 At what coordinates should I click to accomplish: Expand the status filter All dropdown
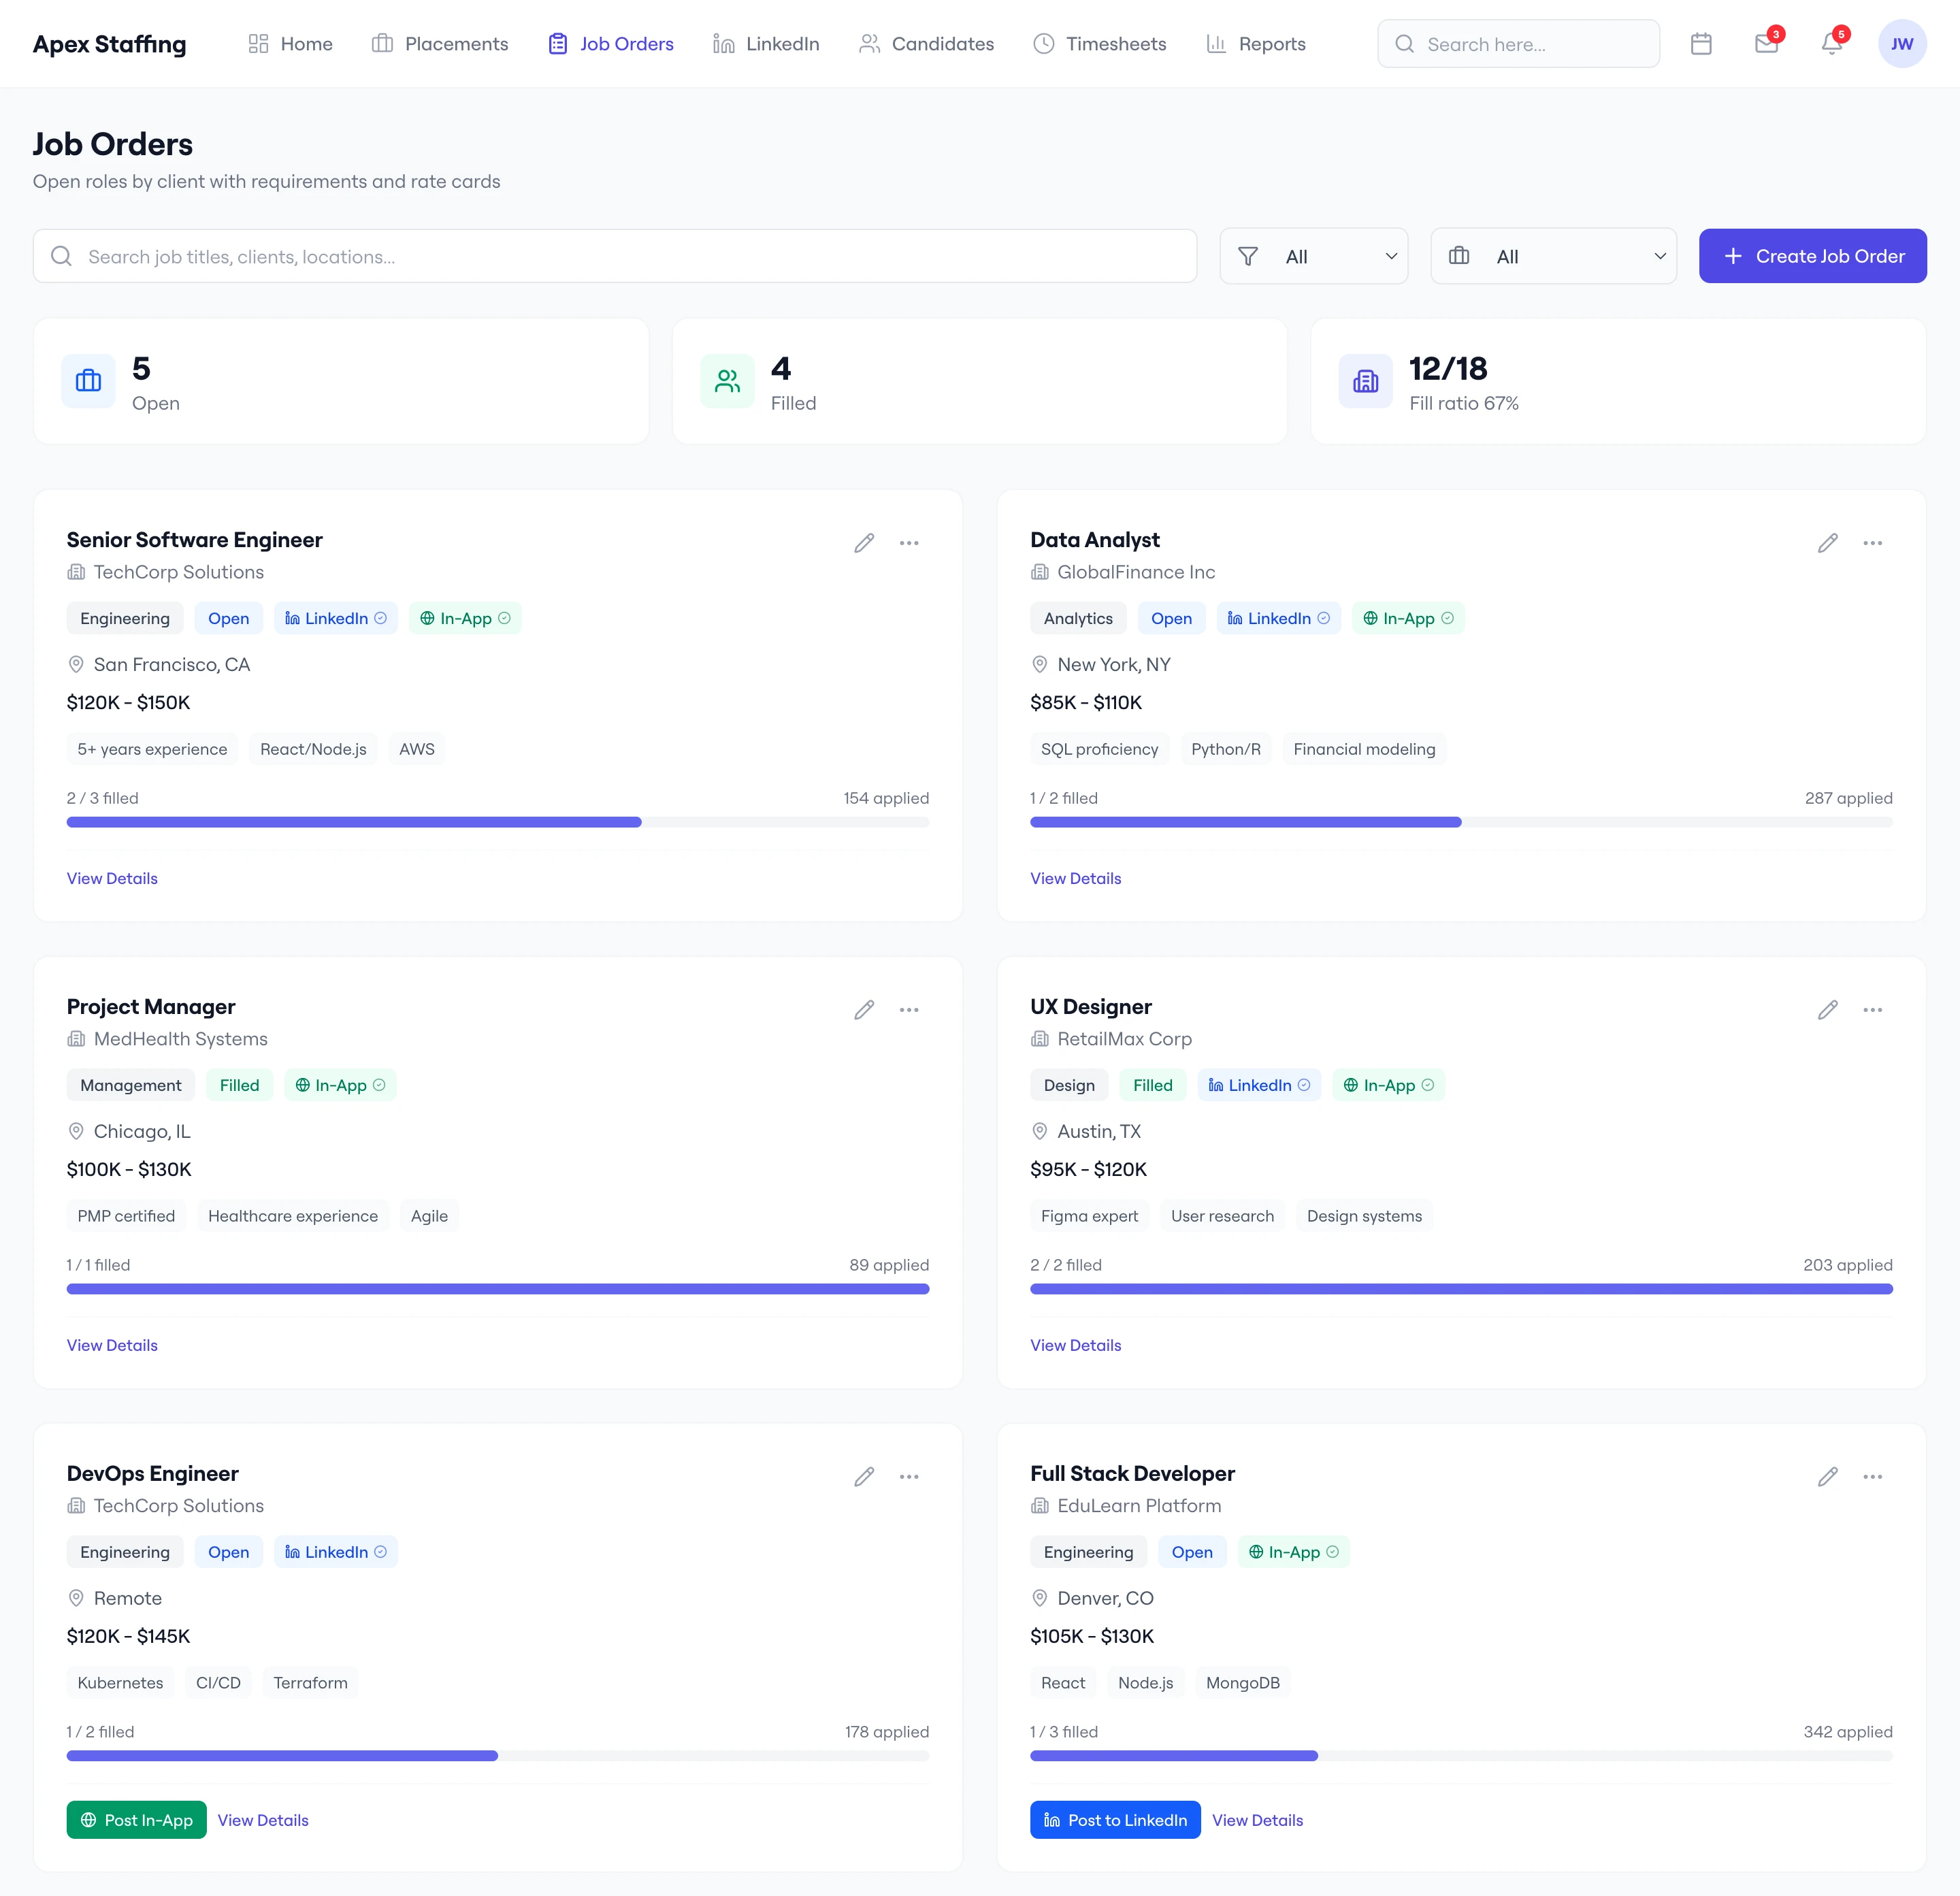pos(1313,256)
